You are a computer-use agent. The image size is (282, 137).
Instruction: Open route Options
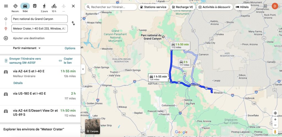(x=70, y=48)
